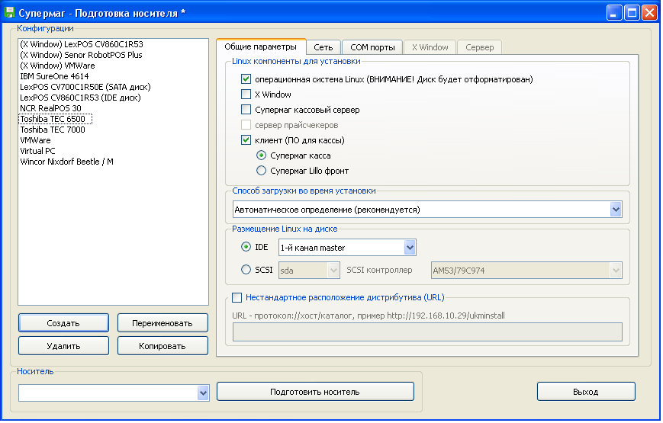Image resolution: width=663 pixels, height=423 pixels.
Task: Click the Супермаг floppy icon in title bar
Action: pyautogui.click(x=9, y=12)
